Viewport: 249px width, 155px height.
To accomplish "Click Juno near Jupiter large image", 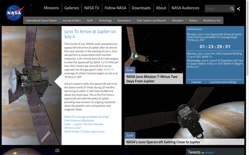I will click(x=184, y=113).
